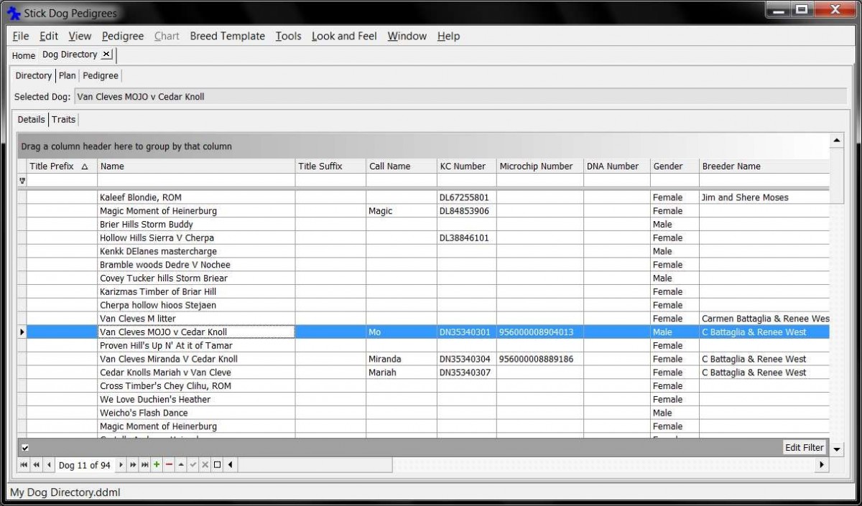Viewport: 862px width, 506px height.
Task: Open the dropdown arrow beside Edit Filter
Action: 837,449
